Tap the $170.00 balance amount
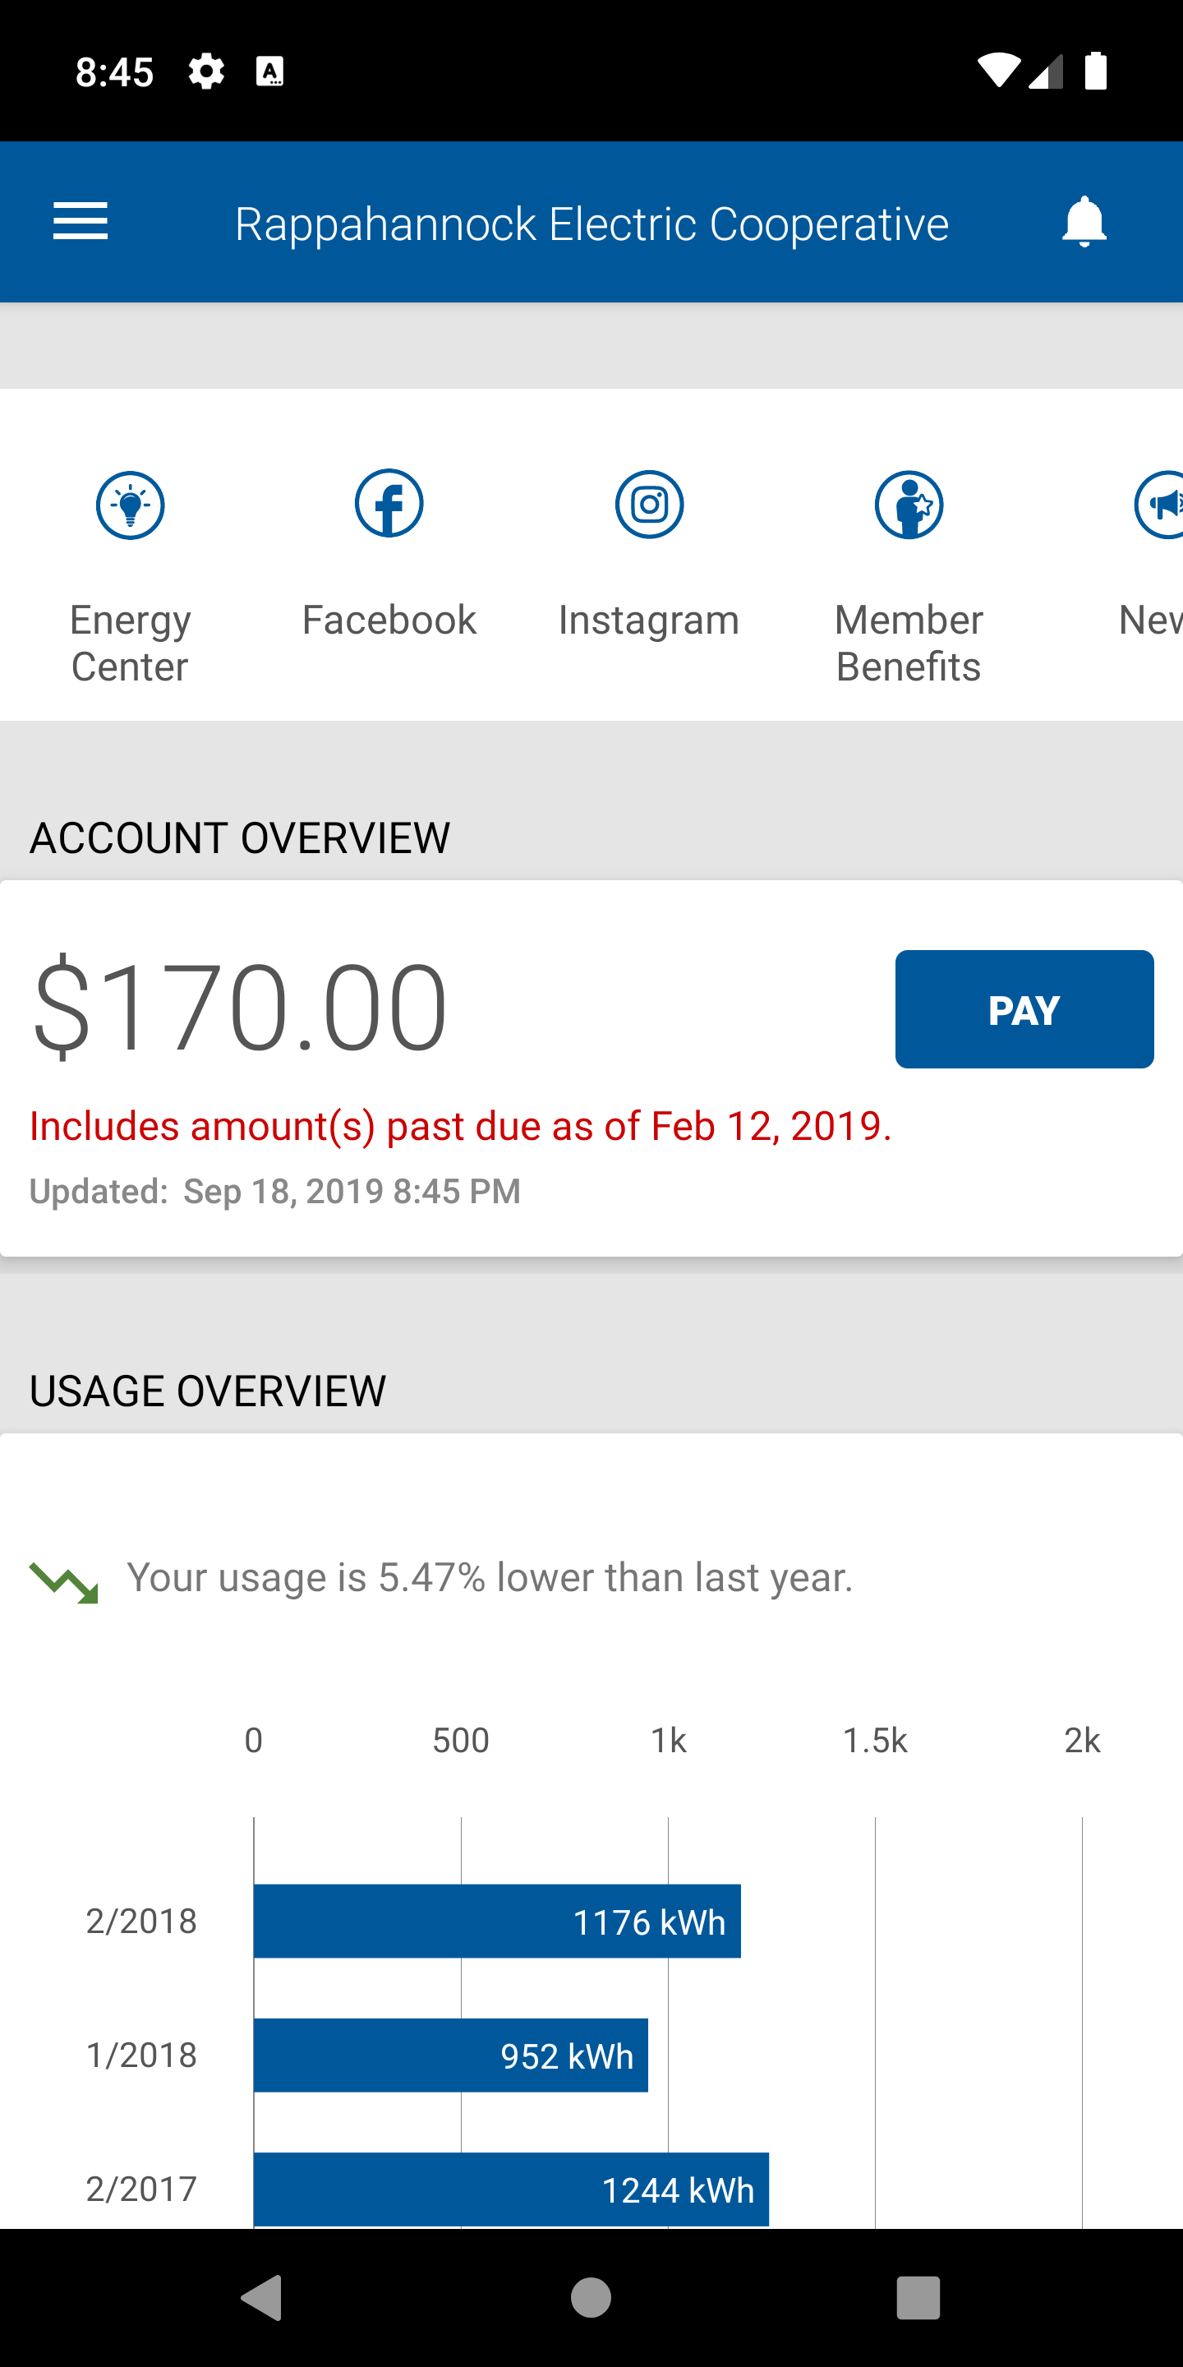1183x2367 pixels. [241, 1006]
